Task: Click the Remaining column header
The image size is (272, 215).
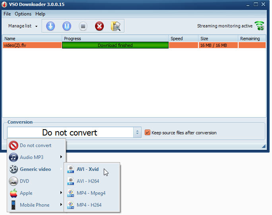Action: click(x=252, y=39)
